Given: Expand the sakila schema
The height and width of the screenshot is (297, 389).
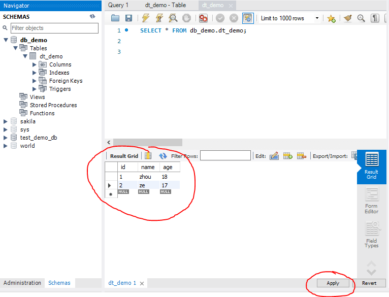Looking at the screenshot, I should (x=6, y=121).
